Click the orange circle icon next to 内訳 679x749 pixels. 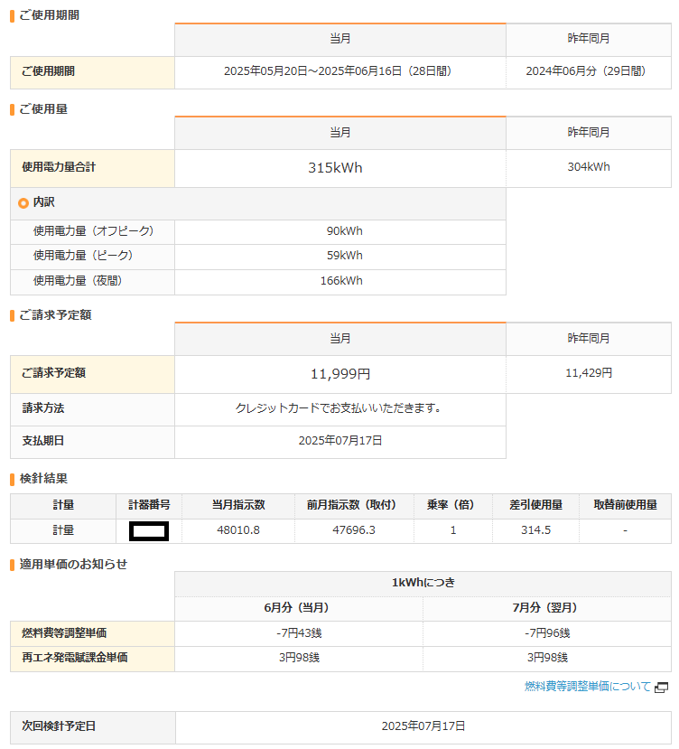pos(23,203)
